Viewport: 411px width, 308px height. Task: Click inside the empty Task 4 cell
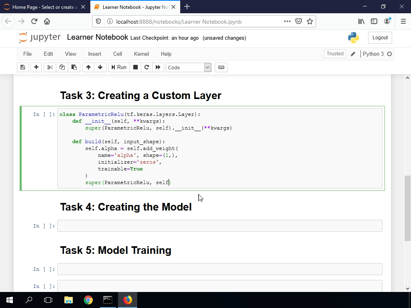coord(220,225)
